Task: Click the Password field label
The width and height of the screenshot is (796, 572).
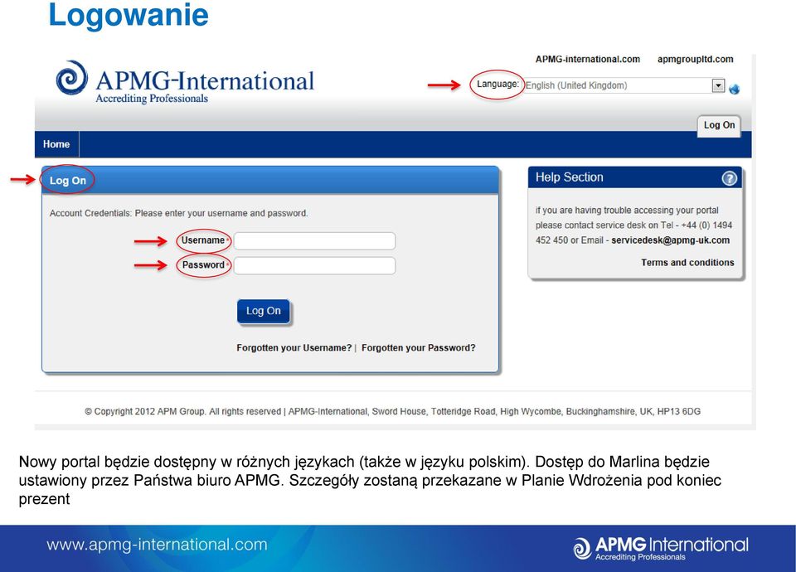Action: (203, 265)
